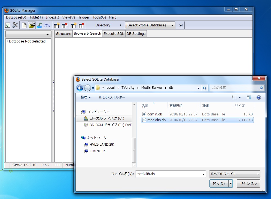Click the Firefox icon in SQLite Manager title bar
The height and width of the screenshot is (199, 271).
tap(7, 11)
